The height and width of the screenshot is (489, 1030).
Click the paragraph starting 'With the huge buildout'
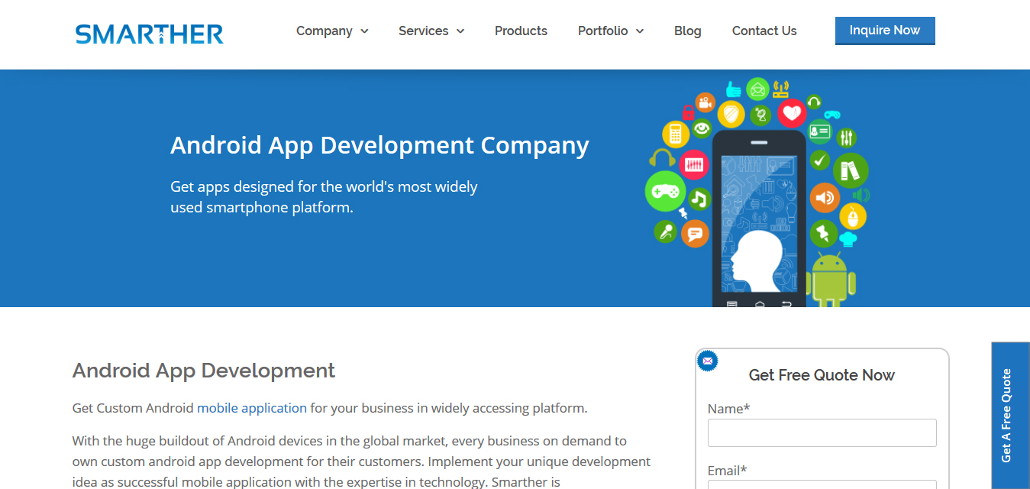[x=361, y=461]
